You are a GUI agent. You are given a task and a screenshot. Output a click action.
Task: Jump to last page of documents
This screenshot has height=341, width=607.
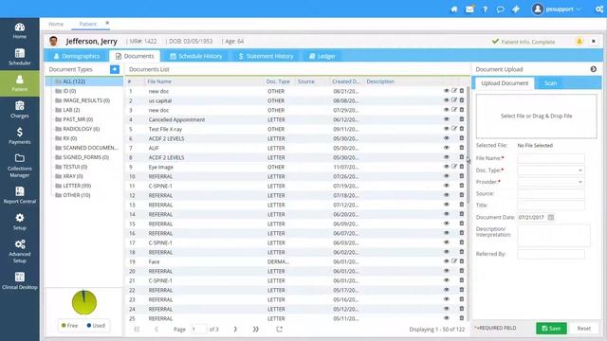[x=255, y=329]
